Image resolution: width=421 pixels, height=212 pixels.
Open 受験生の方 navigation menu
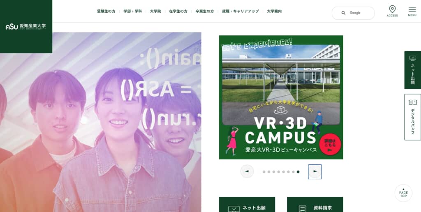pyautogui.click(x=106, y=11)
